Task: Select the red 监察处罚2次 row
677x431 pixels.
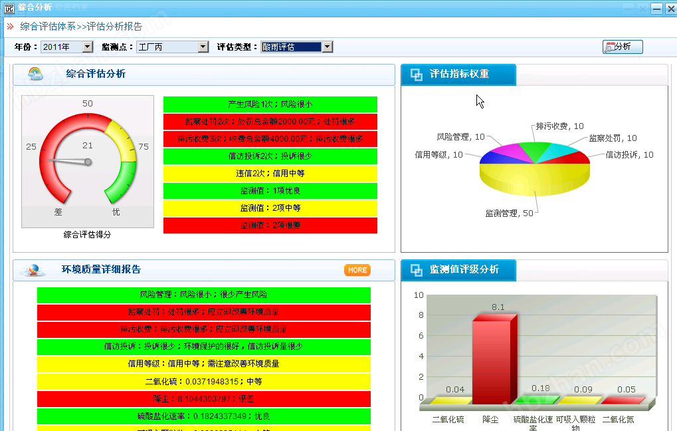Action: (270, 122)
